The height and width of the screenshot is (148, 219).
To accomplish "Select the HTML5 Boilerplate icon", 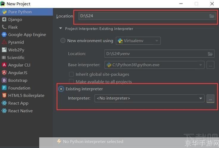I will click(x=4, y=96).
